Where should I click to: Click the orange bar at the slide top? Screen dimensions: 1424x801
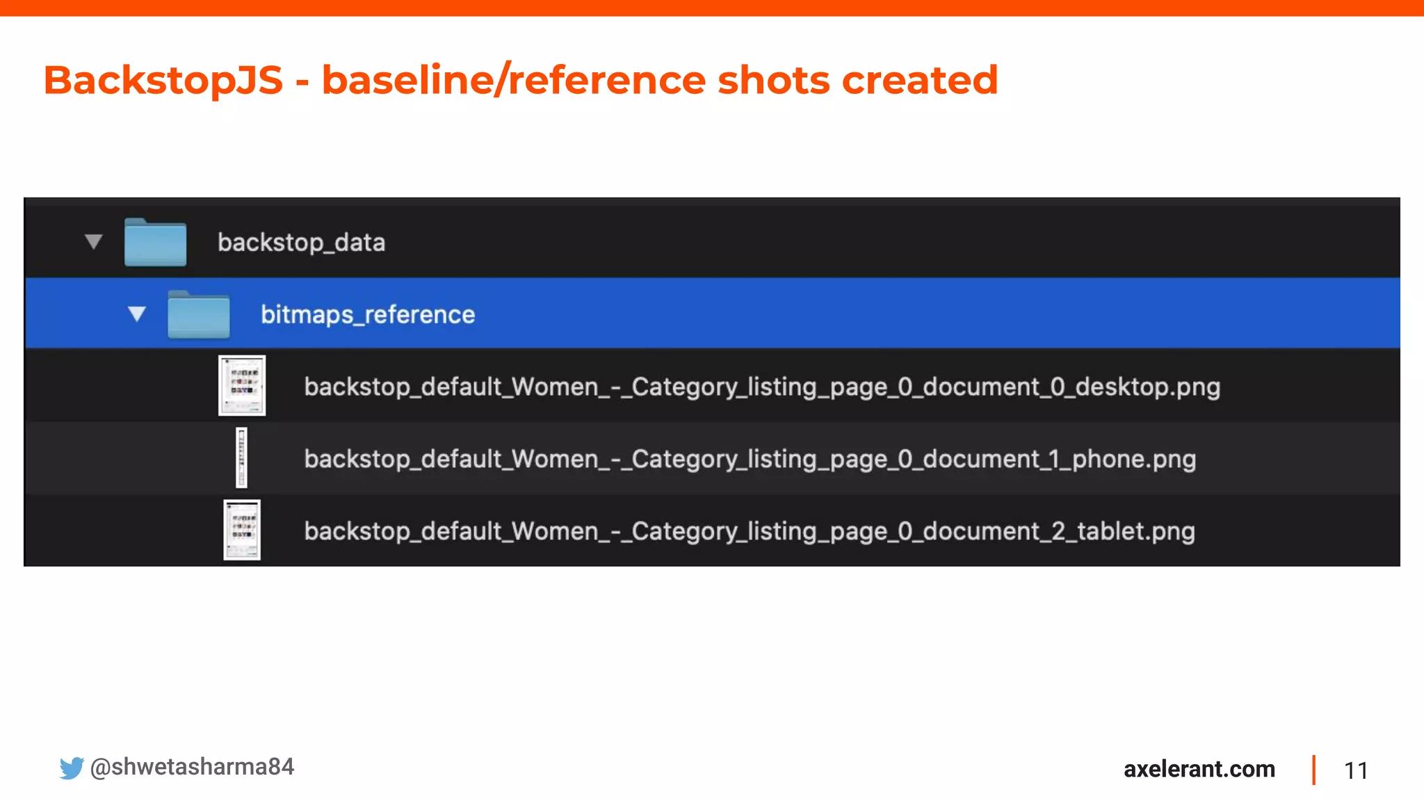click(712, 8)
